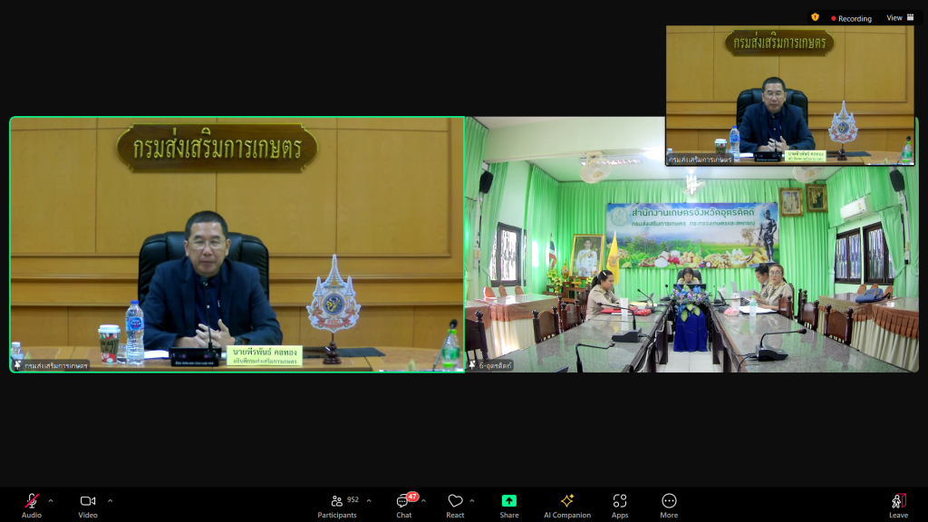Open the View layout menu
This screenshot has height=522, width=928.
pyautogui.click(x=900, y=18)
